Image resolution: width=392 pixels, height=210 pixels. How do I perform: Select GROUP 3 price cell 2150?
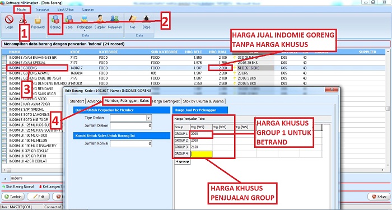pos(201,147)
